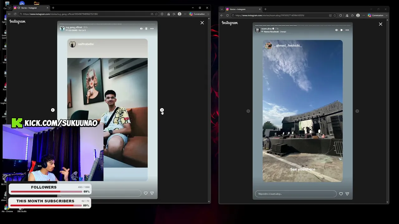Open the Hamza Bouchnak - Zmeqri music link
This screenshot has height=224, width=399.
tap(275, 32)
